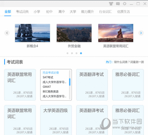The width and height of the screenshot is (148, 135).
Task: Choose 托业考试必备 in the dropdown list
Action: (51, 73)
